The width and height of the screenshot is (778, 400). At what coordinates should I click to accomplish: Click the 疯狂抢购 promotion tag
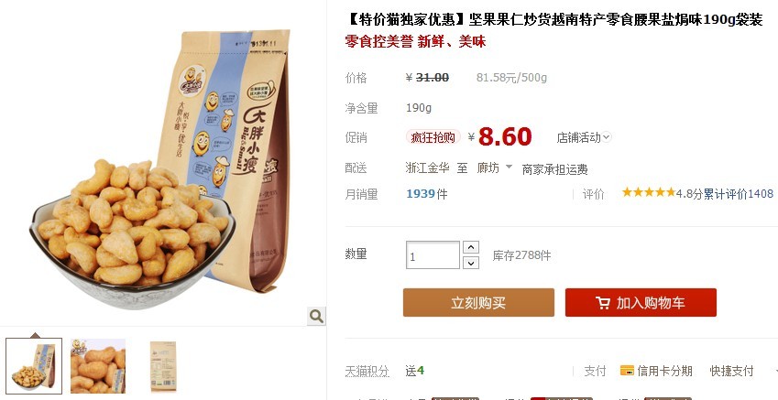click(x=433, y=137)
